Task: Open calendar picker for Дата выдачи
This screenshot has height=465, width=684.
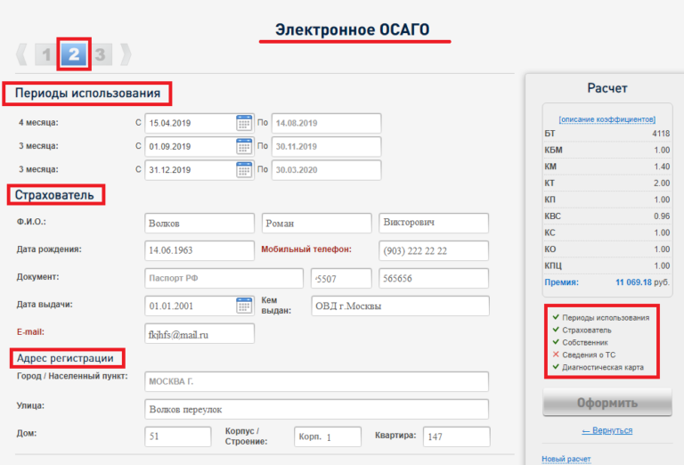Action: pos(244,306)
